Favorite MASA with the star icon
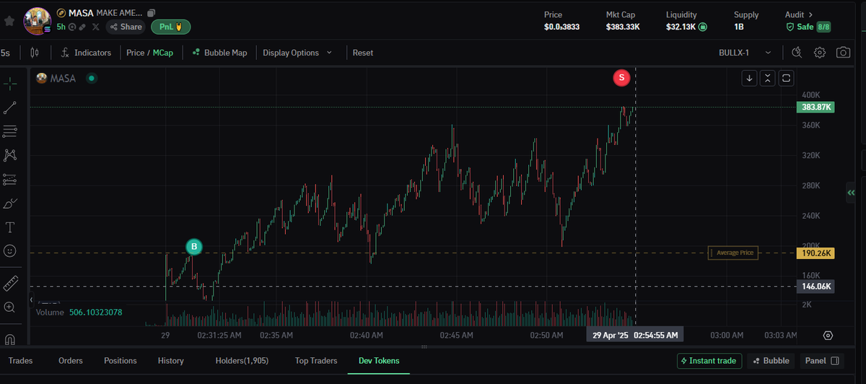The image size is (866, 384). (9, 19)
